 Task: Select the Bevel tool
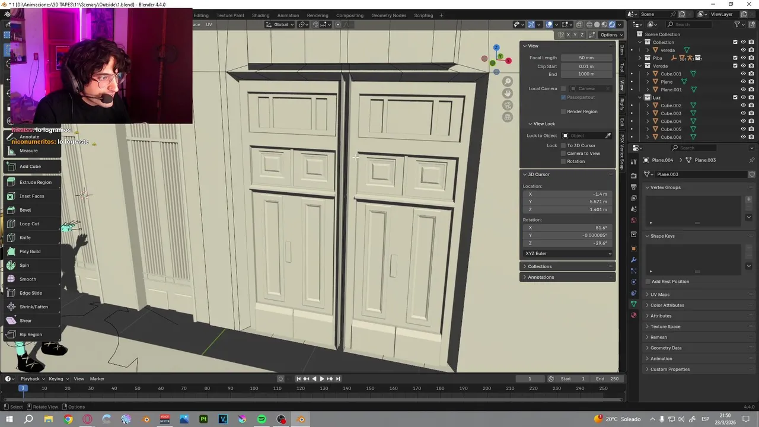coord(31,210)
